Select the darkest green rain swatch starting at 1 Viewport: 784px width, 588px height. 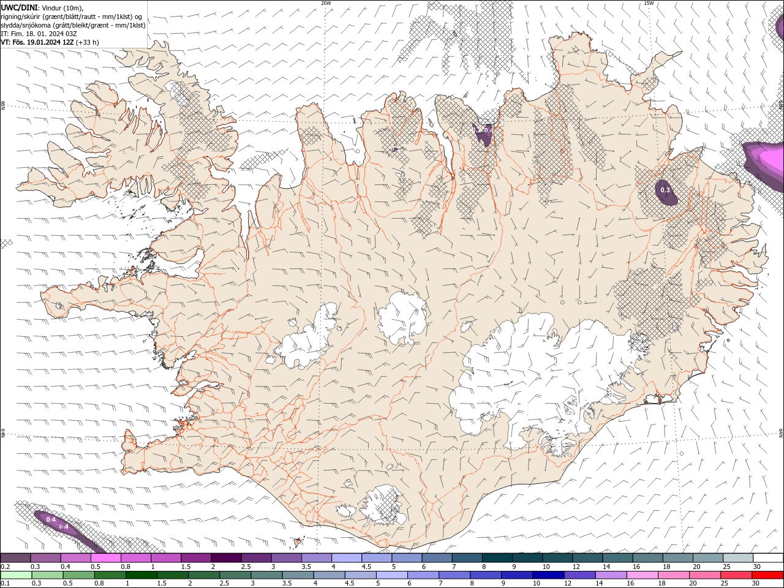(x=141, y=575)
